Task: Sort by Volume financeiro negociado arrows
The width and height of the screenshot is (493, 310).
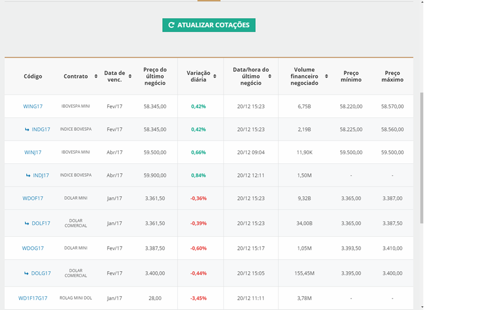Action: [326, 77]
